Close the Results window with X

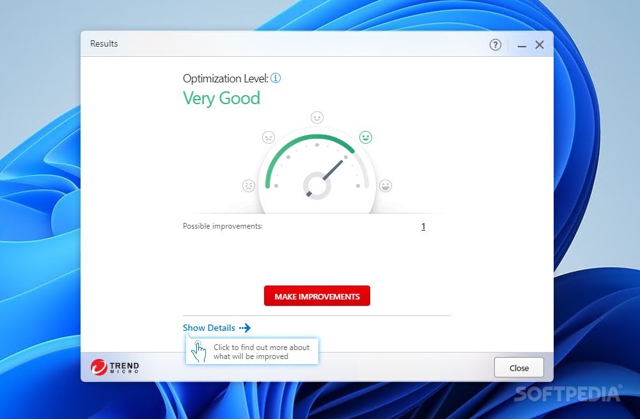coord(540,45)
